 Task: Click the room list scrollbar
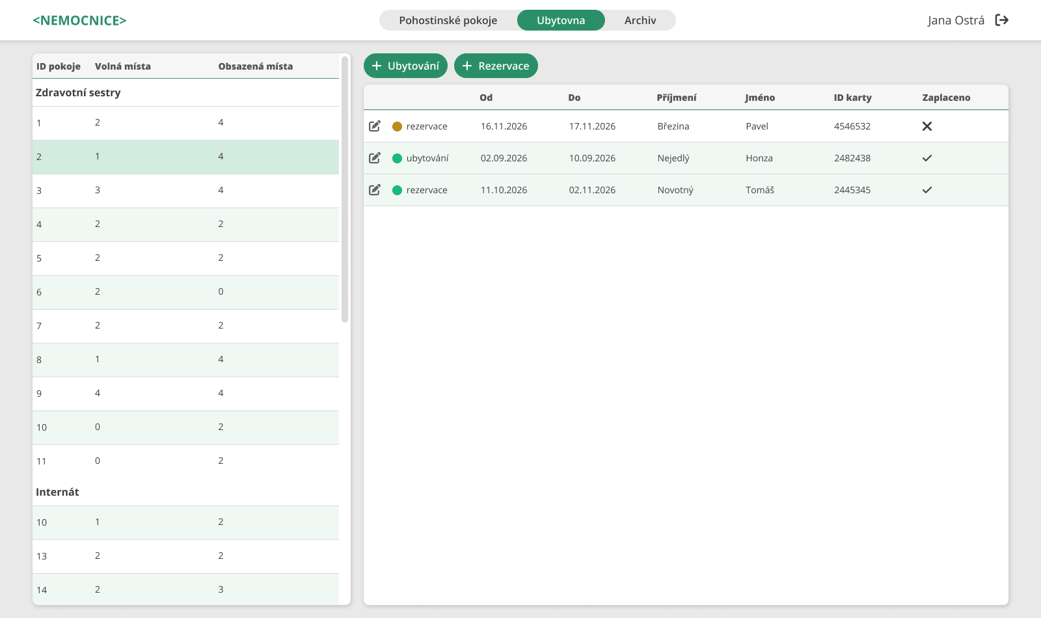345,189
